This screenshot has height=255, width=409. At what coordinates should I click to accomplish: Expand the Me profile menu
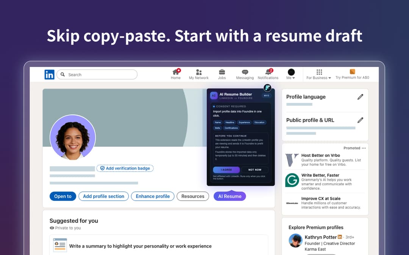pyautogui.click(x=291, y=74)
